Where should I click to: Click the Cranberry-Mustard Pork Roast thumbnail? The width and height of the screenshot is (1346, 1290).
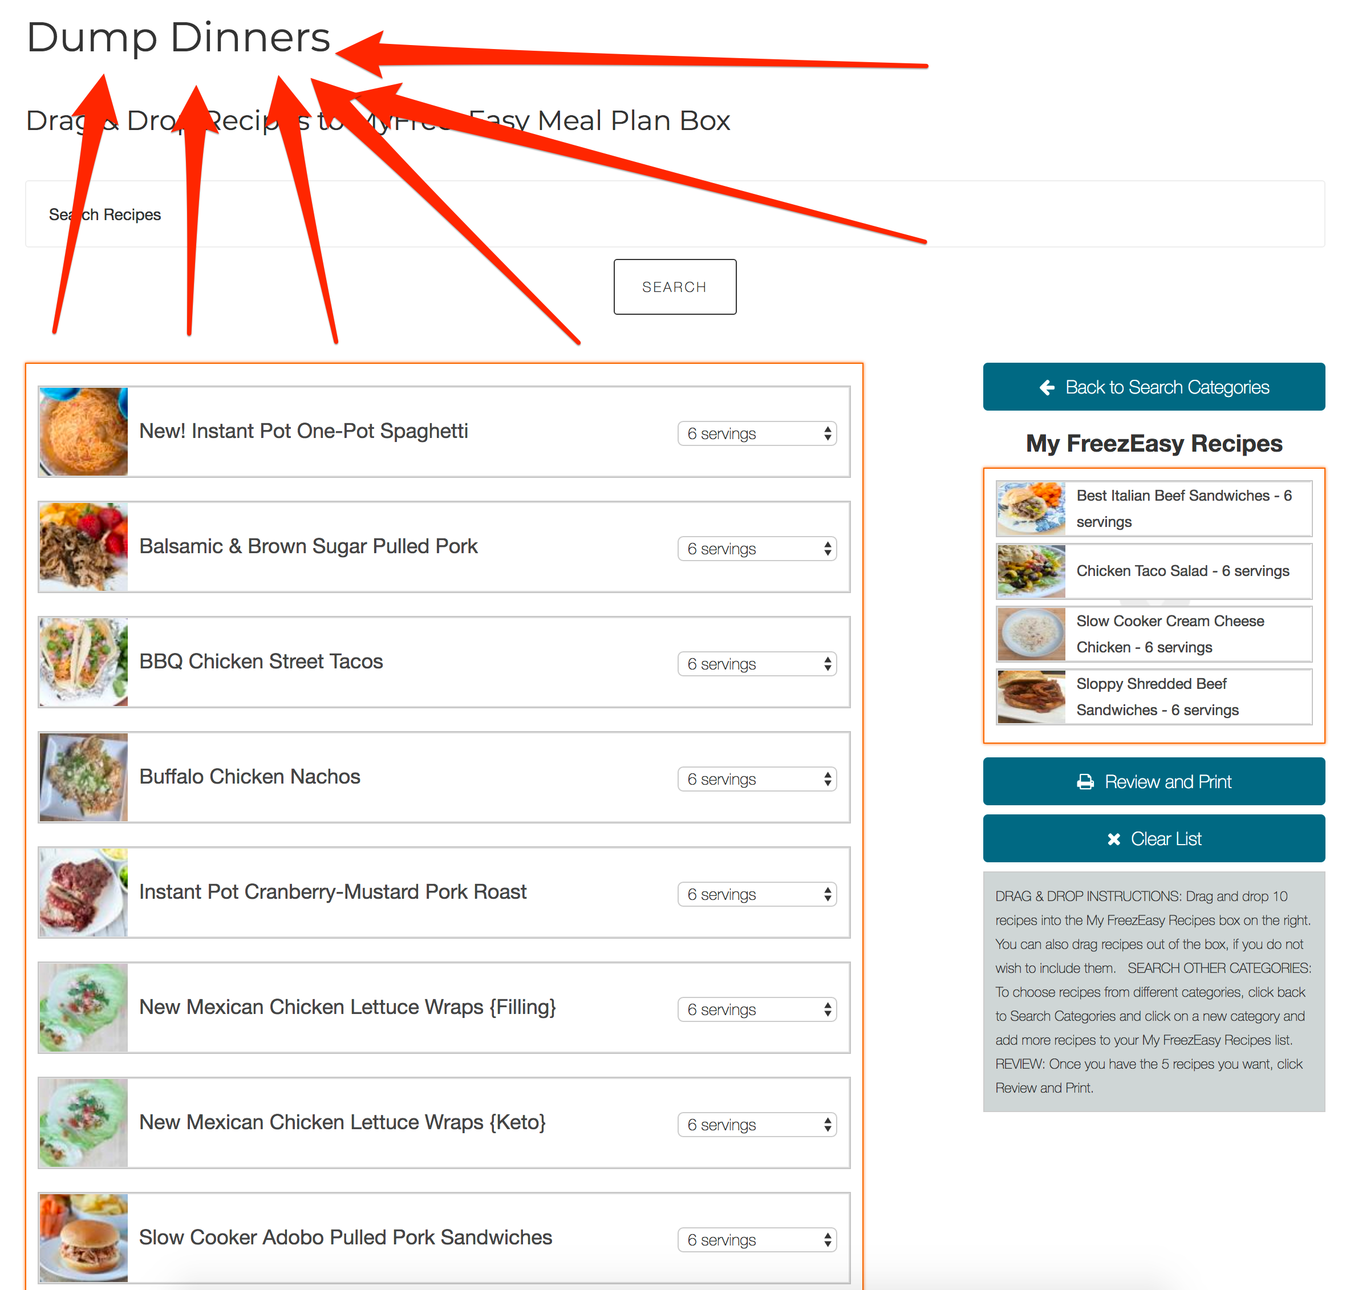[x=84, y=893]
